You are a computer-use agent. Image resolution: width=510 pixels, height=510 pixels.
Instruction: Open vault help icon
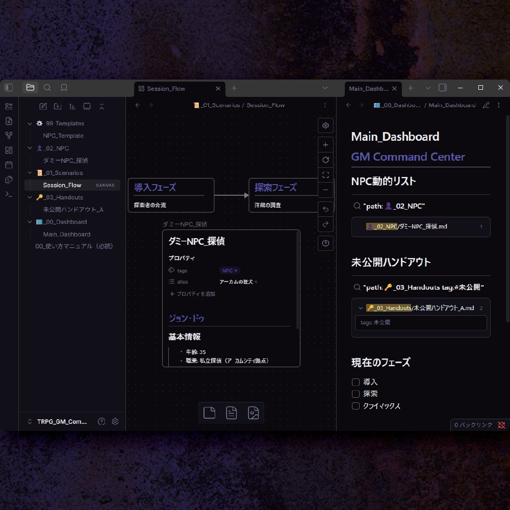click(x=101, y=422)
